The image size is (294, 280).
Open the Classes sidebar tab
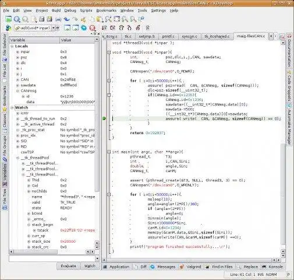5,124
